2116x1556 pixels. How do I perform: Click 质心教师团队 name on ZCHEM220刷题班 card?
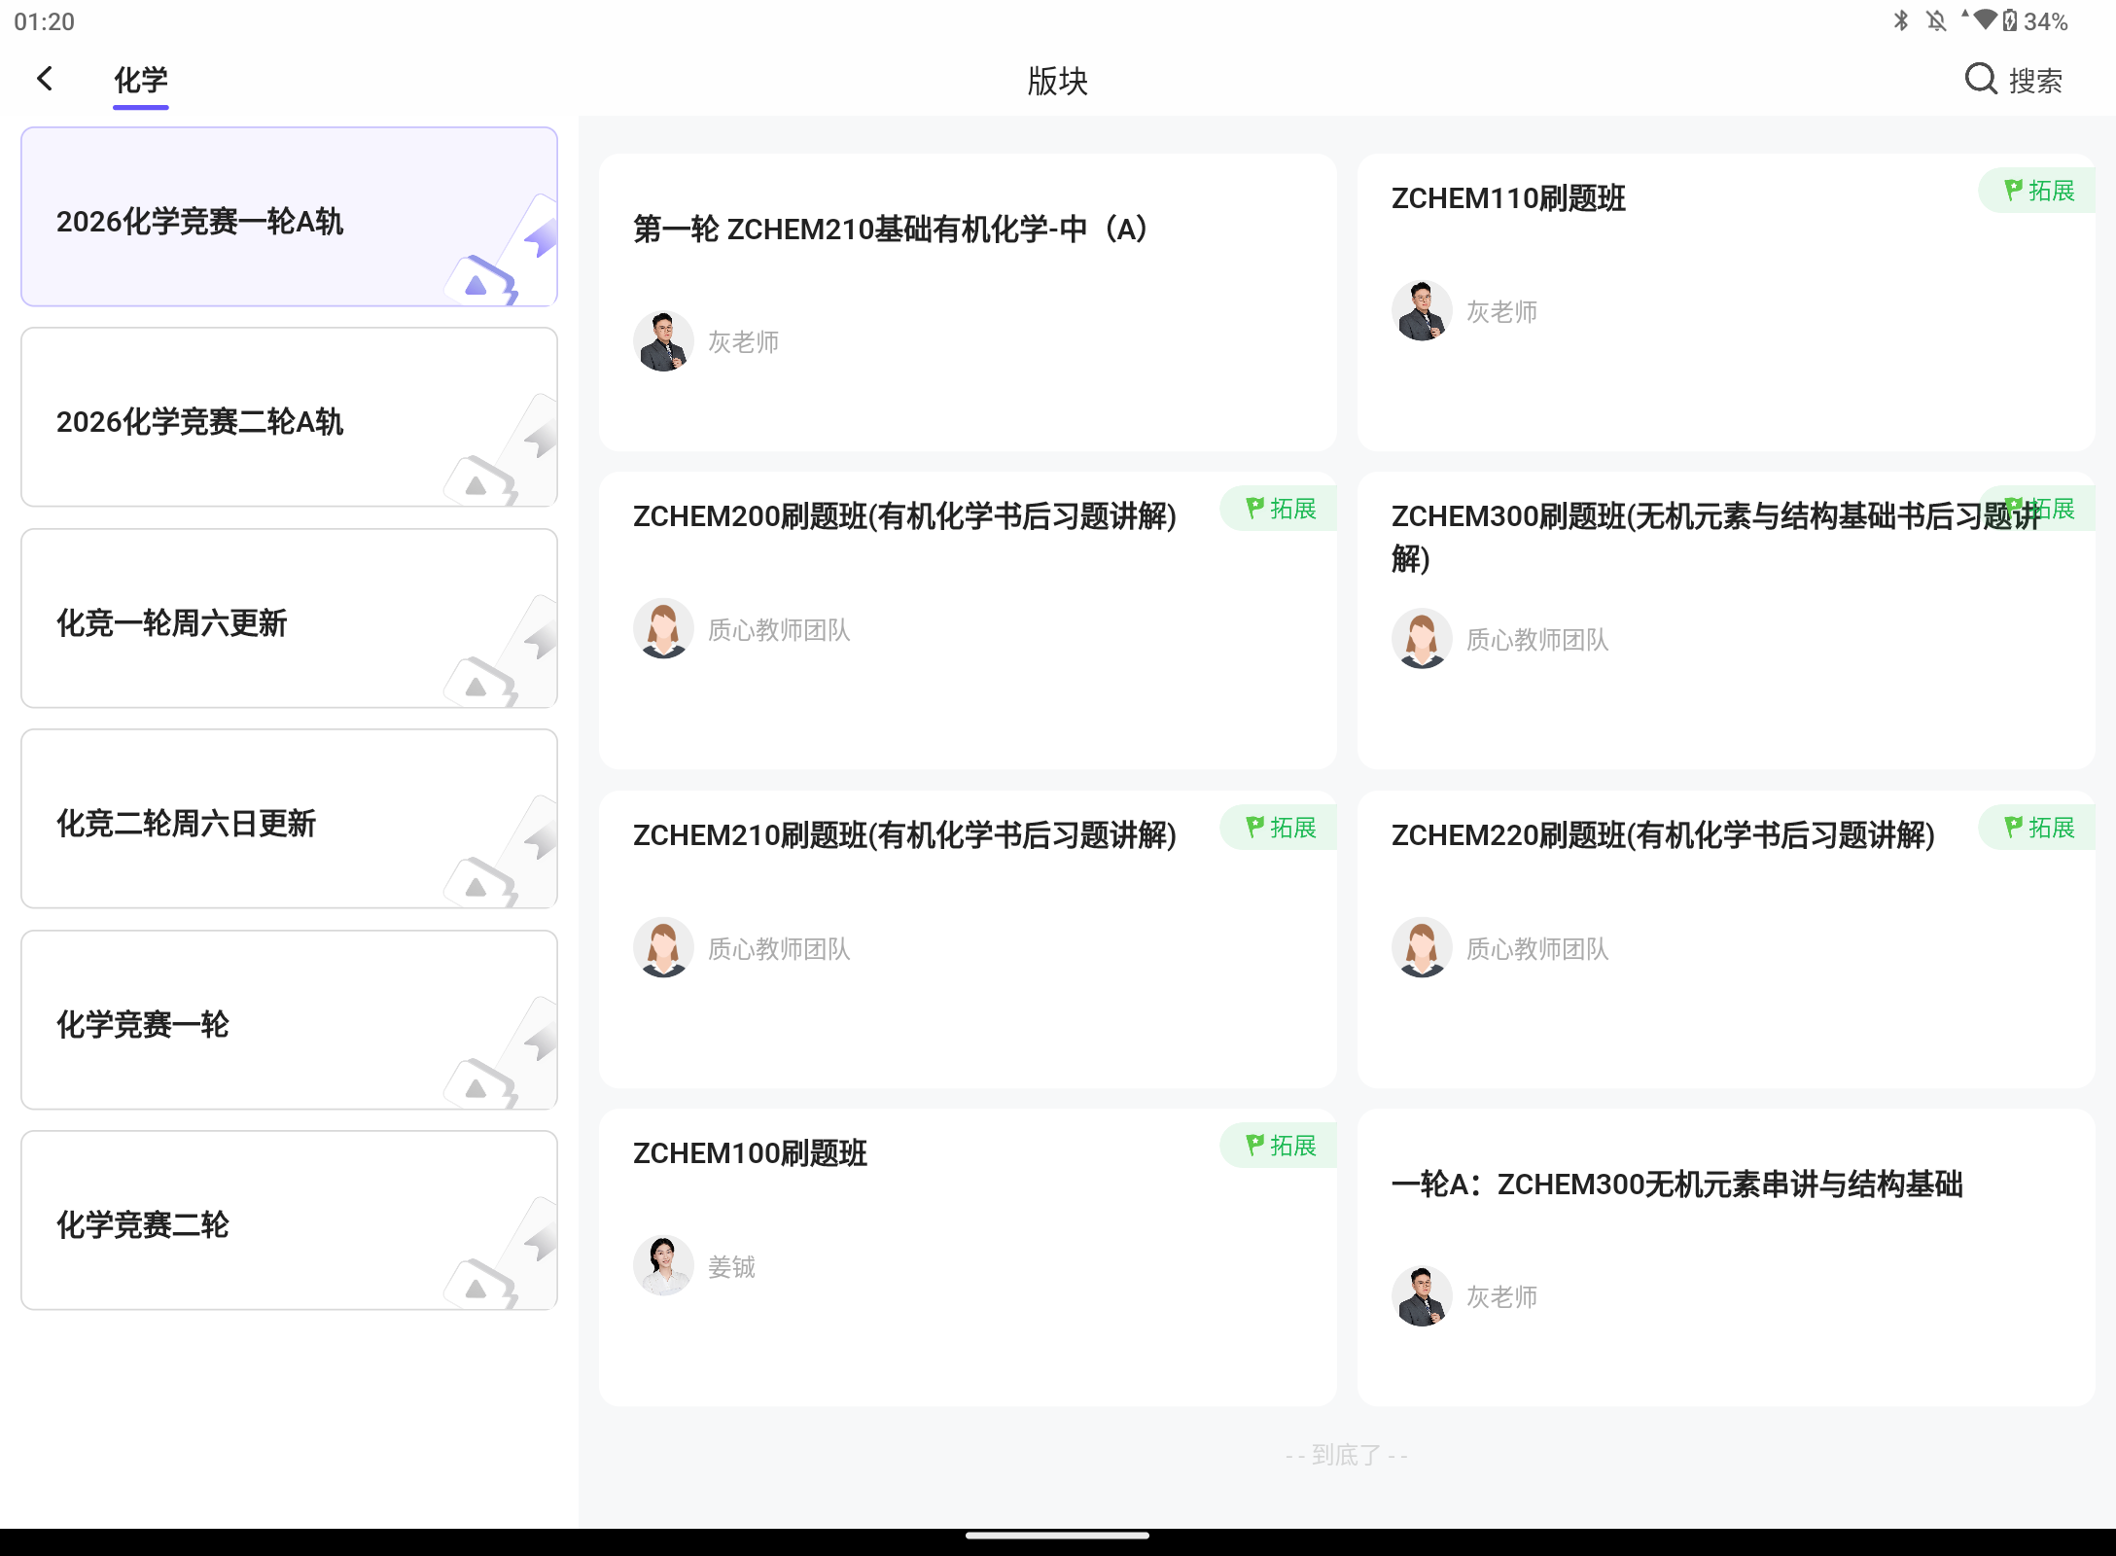(1537, 949)
